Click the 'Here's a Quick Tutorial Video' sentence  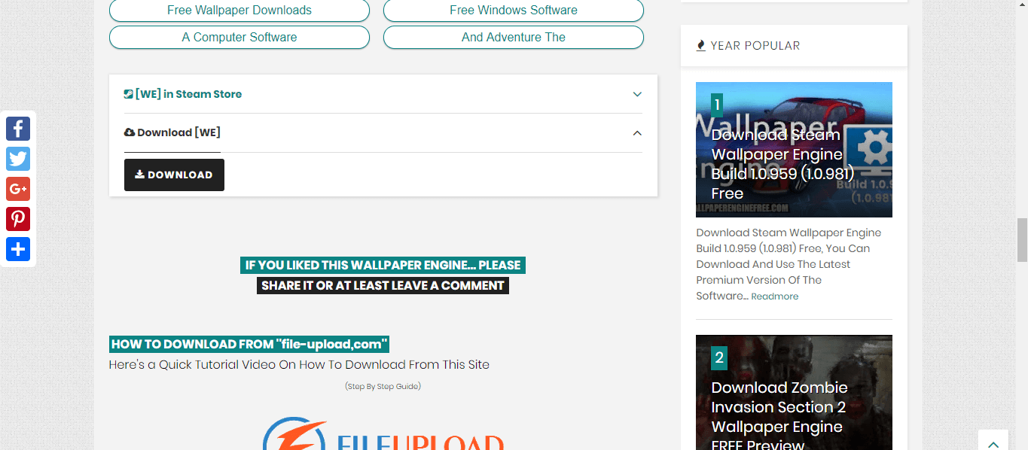299,365
